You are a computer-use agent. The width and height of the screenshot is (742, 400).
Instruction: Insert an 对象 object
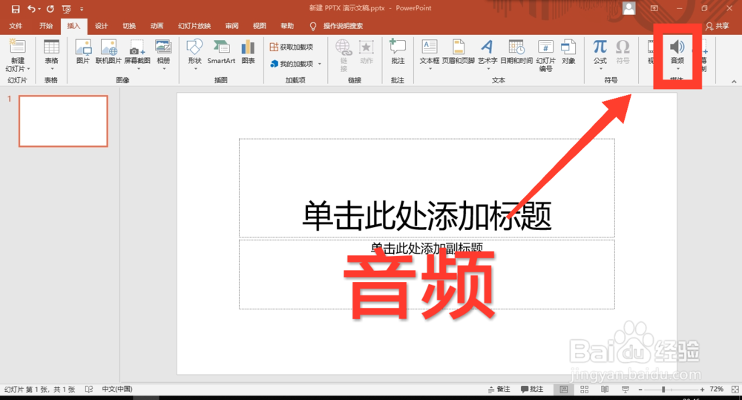point(568,52)
